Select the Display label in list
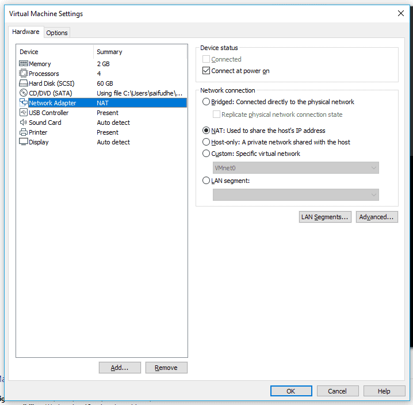 [39, 142]
